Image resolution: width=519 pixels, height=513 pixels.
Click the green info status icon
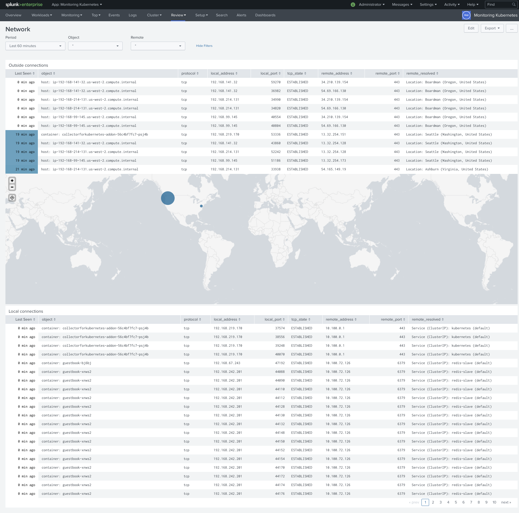click(x=353, y=5)
